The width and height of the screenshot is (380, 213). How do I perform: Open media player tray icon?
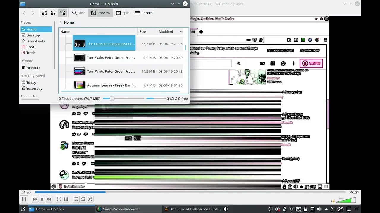click(271, 209)
